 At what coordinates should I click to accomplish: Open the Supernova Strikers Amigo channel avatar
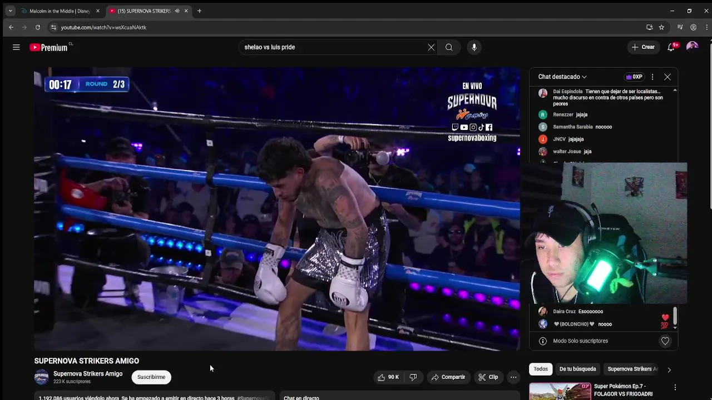coord(42,377)
